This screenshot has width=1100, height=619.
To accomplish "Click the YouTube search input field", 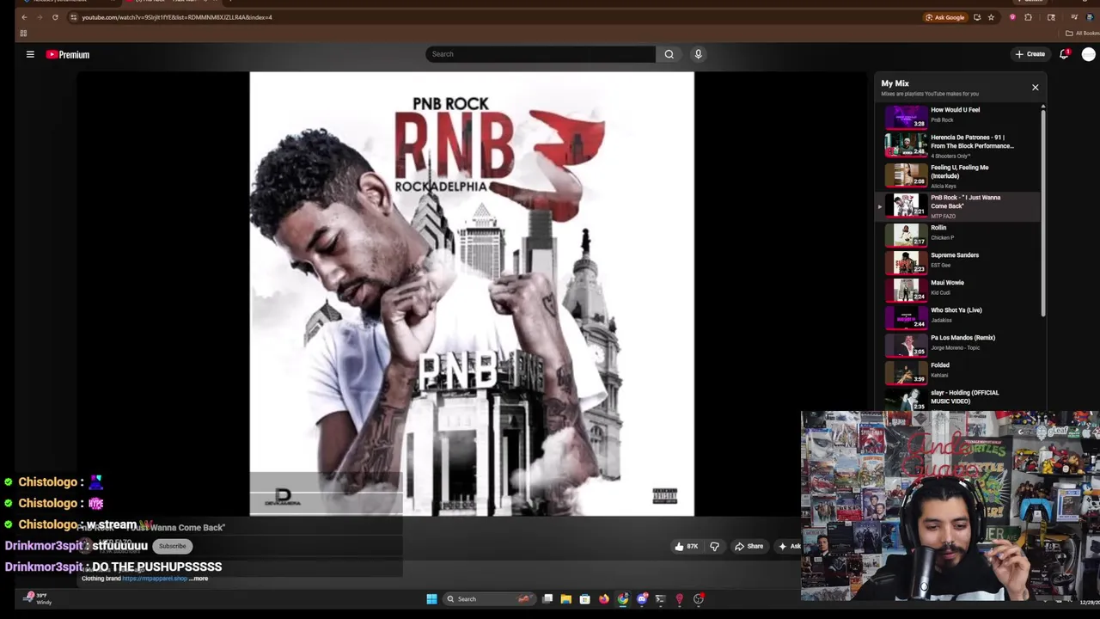I will [x=541, y=54].
